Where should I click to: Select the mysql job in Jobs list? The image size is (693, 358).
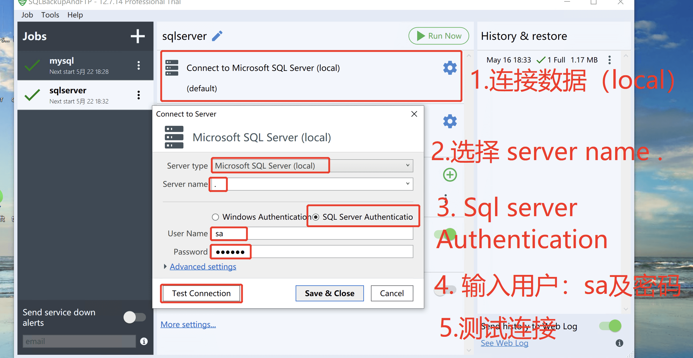(85, 65)
